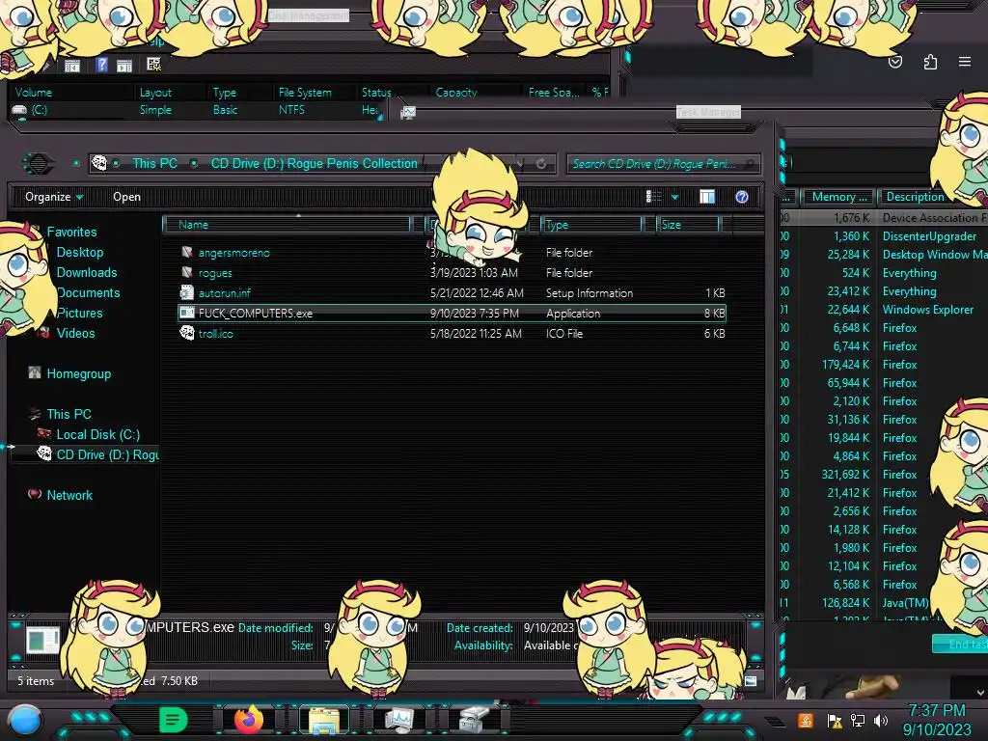The image size is (988, 741).
Task: Select Favorites in the navigation pane
Action: pyautogui.click(x=71, y=232)
